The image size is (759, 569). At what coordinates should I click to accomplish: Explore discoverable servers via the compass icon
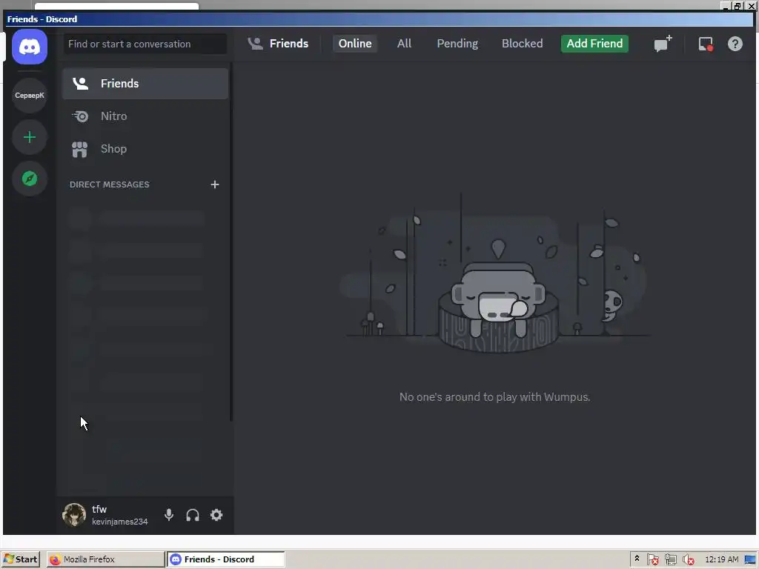(x=30, y=179)
